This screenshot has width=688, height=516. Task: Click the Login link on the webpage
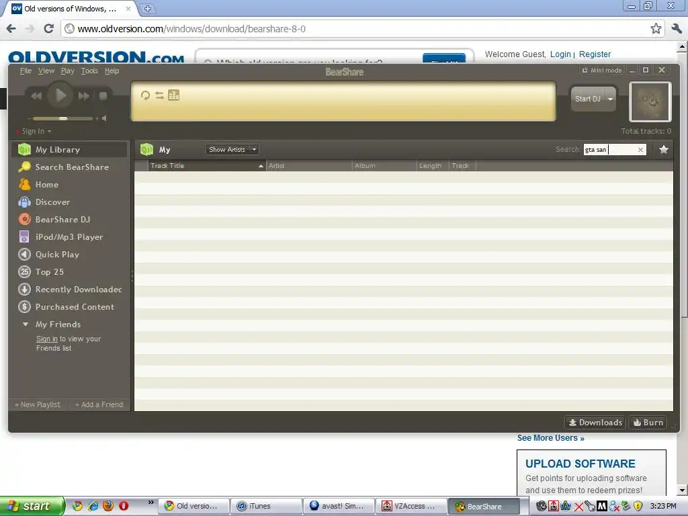(560, 54)
